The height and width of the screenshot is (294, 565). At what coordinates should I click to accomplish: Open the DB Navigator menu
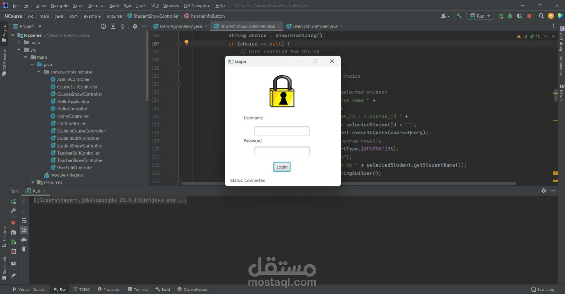(x=197, y=5)
